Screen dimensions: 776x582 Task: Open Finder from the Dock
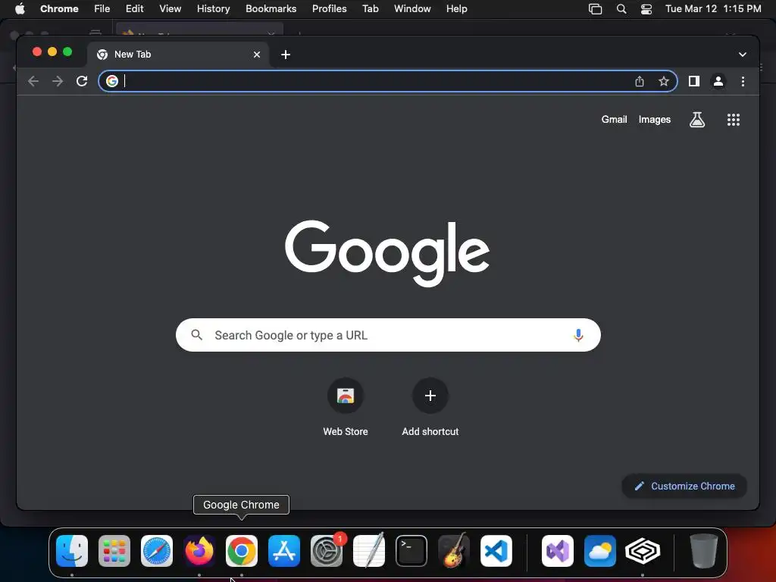[x=72, y=550]
